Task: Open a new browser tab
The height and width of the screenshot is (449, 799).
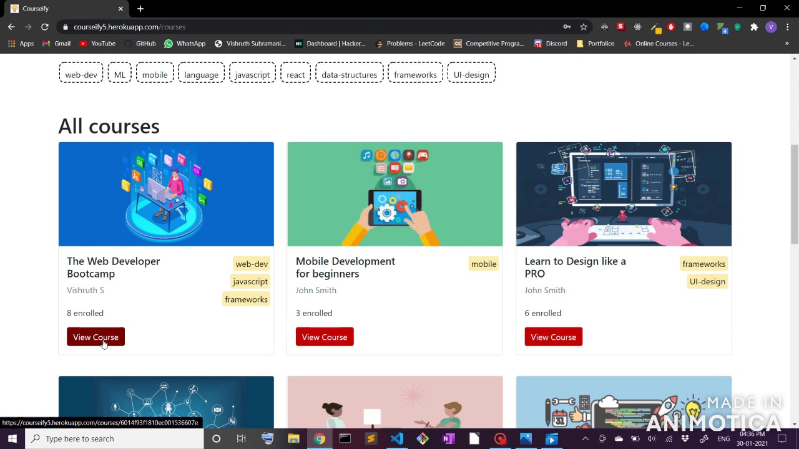Action: tap(140, 9)
